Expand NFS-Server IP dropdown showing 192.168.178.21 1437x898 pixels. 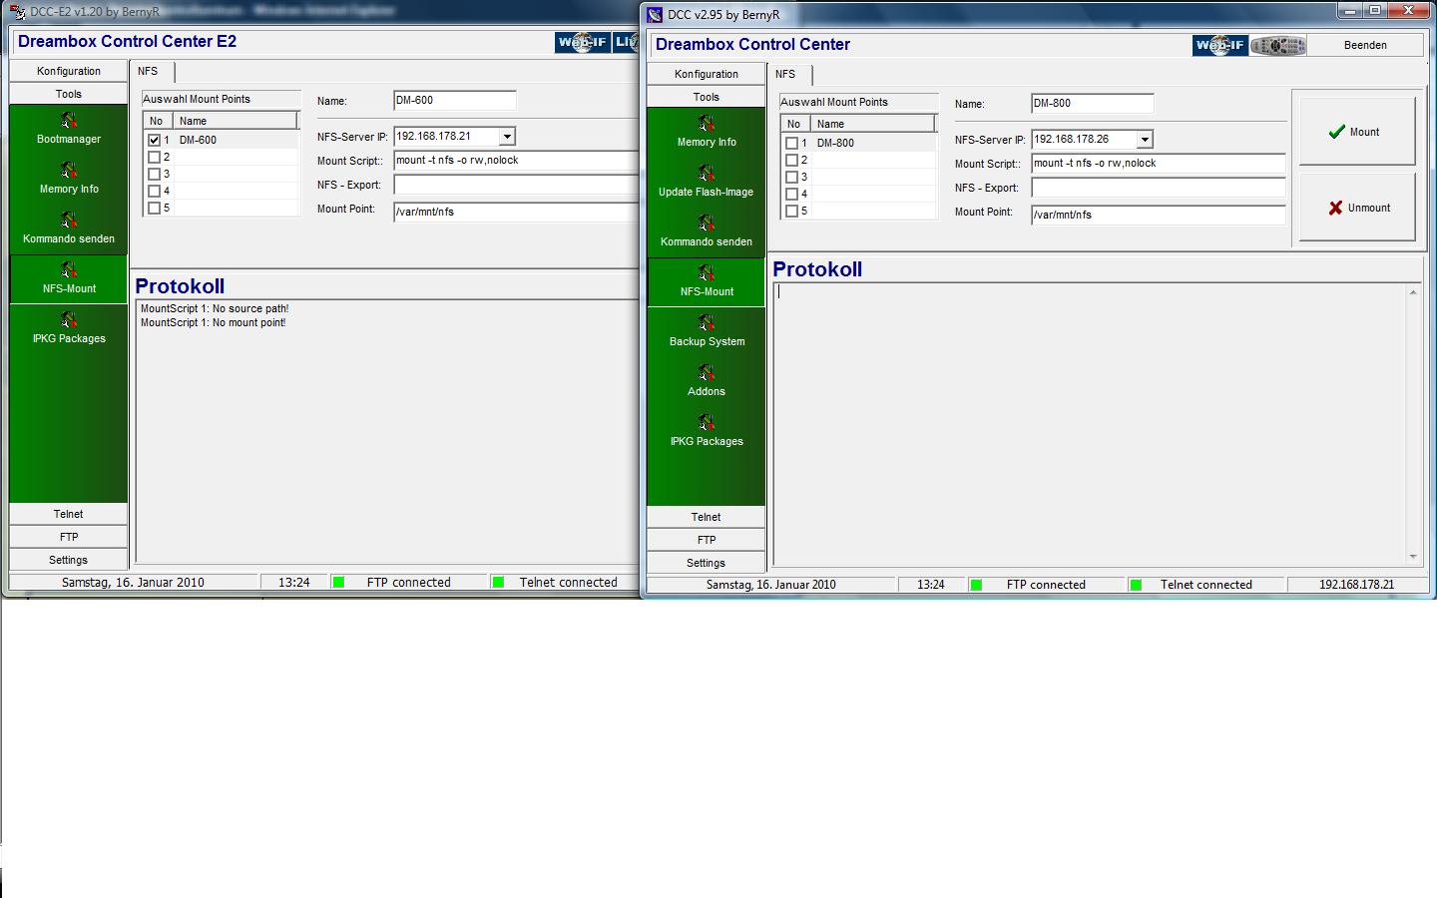[x=507, y=137]
